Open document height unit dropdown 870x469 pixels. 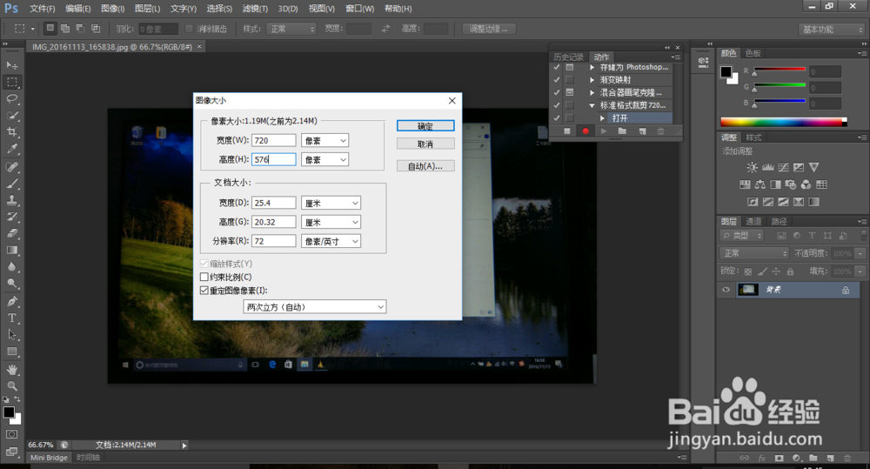(x=331, y=222)
